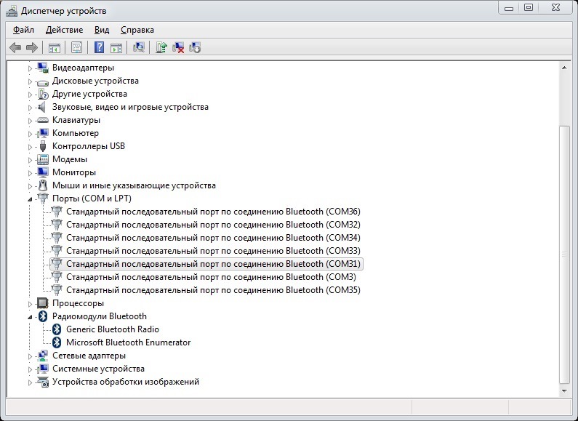Click the Другие устройства unknown device icon

43,94
